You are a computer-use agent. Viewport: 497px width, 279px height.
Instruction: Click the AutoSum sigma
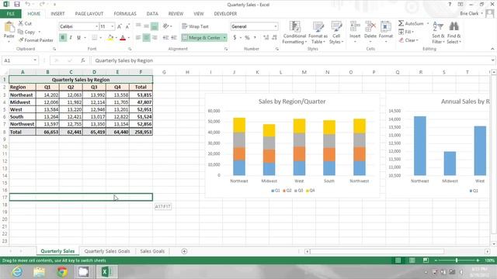[x=401, y=23]
